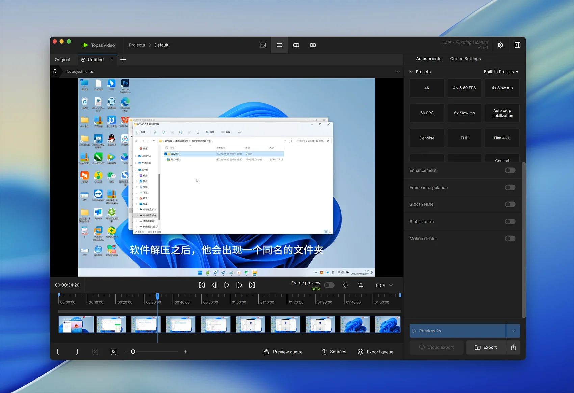Image resolution: width=574 pixels, height=393 pixels.
Task: Enable the Enhancement toggle
Action: pyautogui.click(x=510, y=170)
